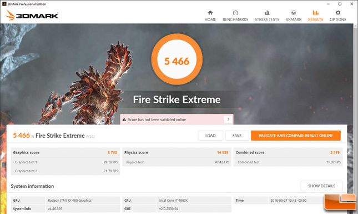Click the Time value 2016-06-27 13:43

pyautogui.click(x=289, y=200)
